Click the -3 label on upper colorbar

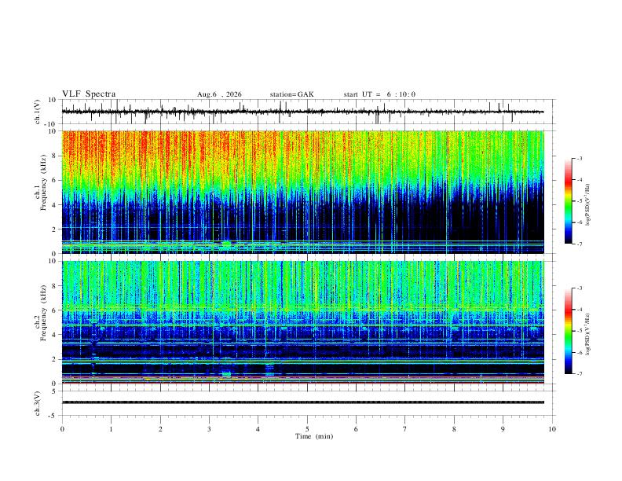pyautogui.click(x=579, y=158)
